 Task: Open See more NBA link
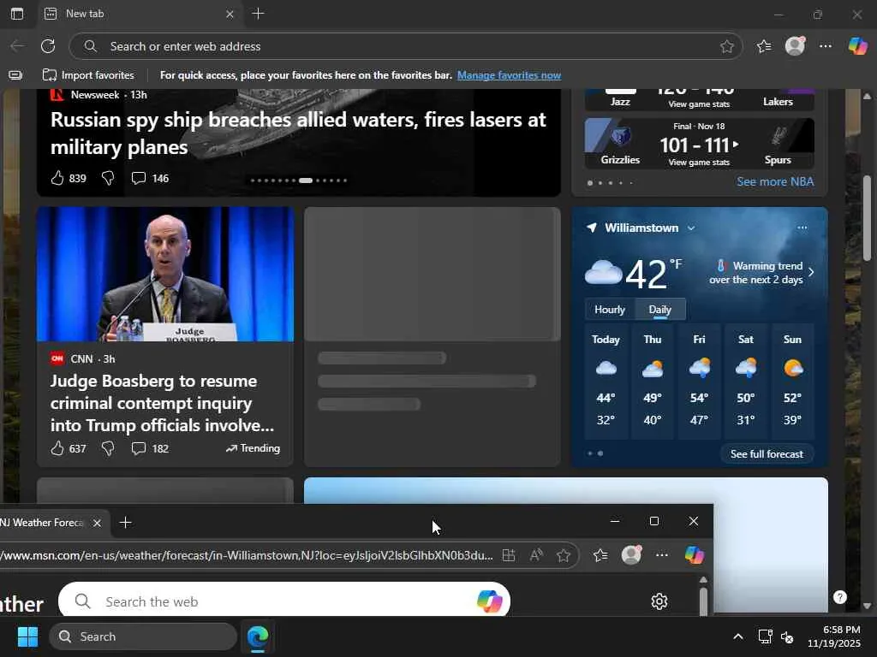click(775, 181)
